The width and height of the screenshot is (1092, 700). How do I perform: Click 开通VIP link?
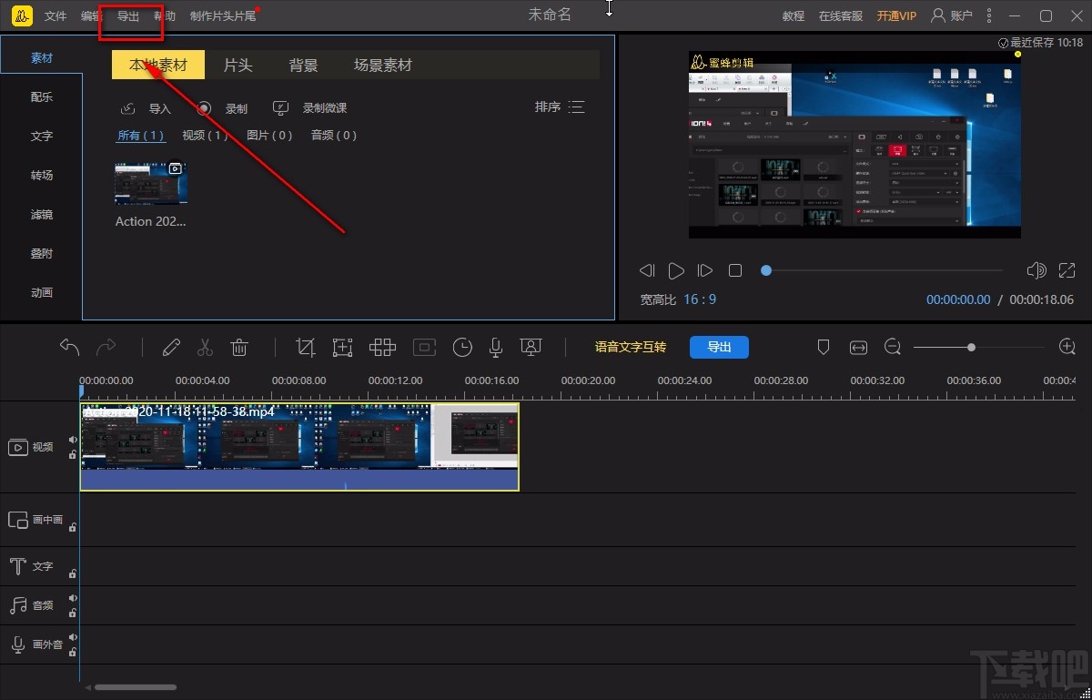tap(896, 16)
